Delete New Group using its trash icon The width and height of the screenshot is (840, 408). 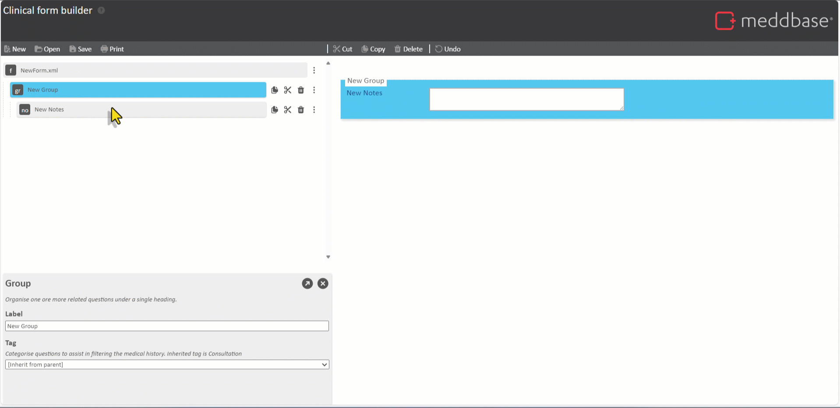click(x=301, y=90)
